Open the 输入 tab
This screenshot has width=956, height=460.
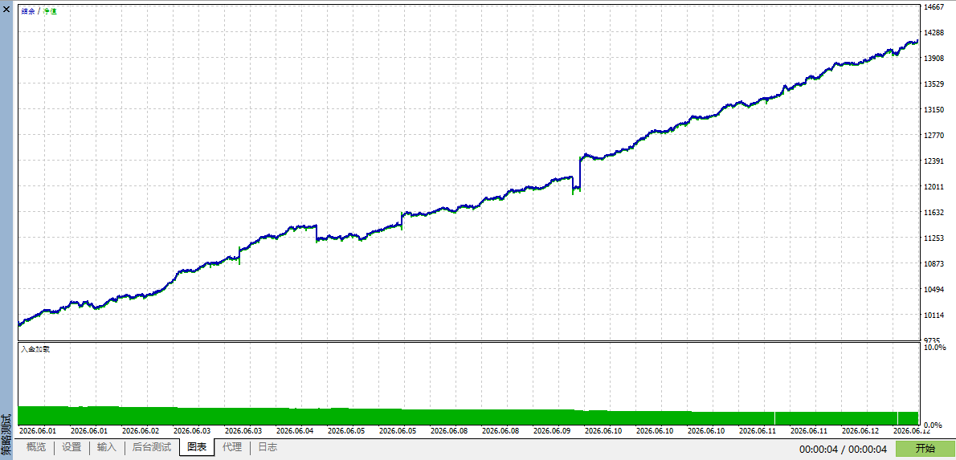click(107, 448)
